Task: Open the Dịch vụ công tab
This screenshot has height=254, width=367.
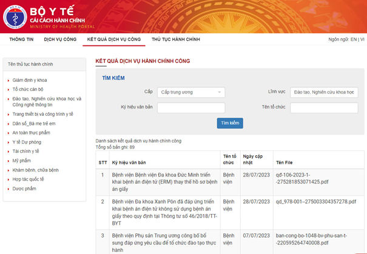Action: pyautogui.click(x=60, y=39)
